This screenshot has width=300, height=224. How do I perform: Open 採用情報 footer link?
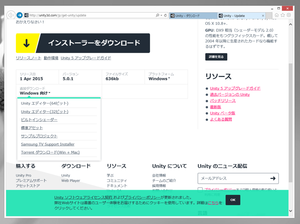coord(159,186)
